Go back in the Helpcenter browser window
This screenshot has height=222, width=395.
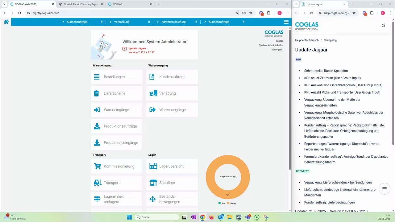[x=297, y=13]
